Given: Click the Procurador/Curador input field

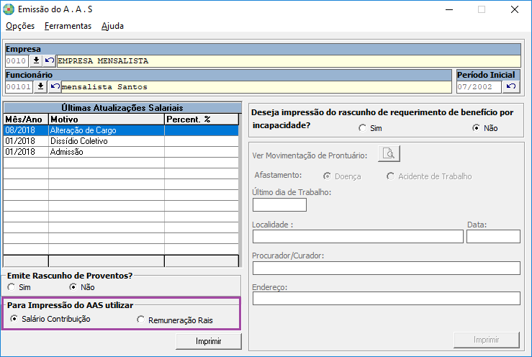Looking at the screenshot, I should pyautogui.click(x=387, y=268).
